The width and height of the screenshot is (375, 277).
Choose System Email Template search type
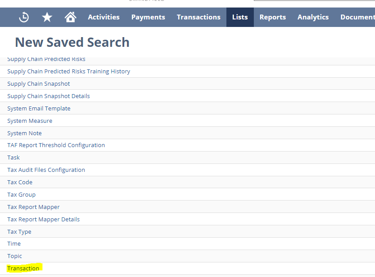39,109
